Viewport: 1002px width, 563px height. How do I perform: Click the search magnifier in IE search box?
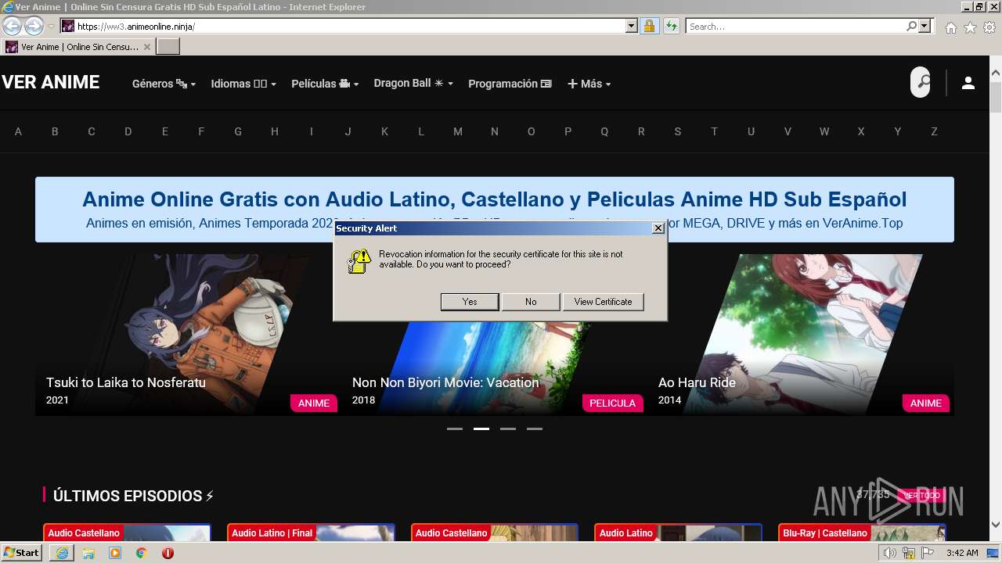[911, 27]
